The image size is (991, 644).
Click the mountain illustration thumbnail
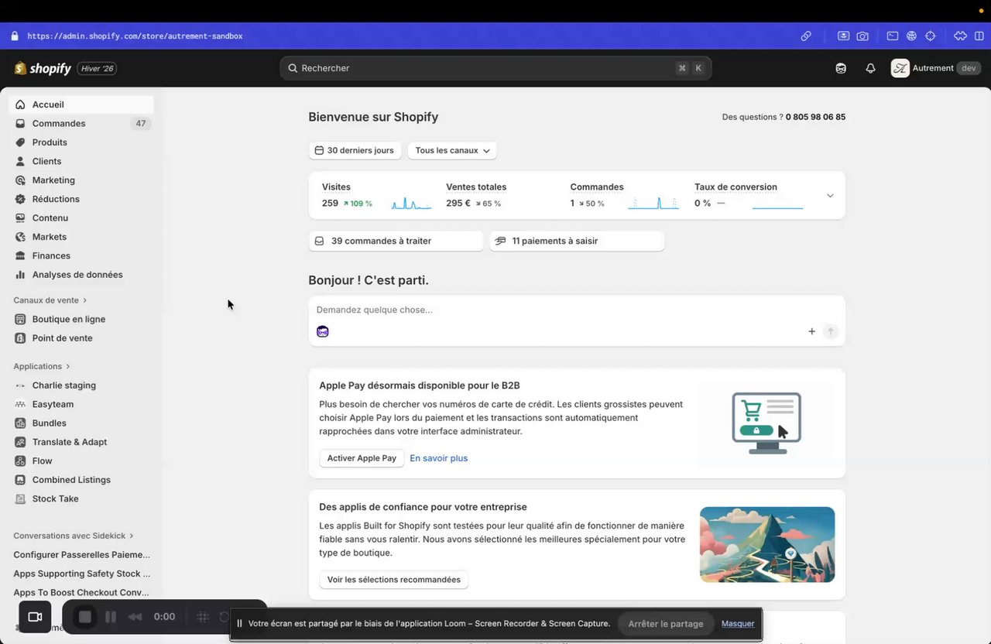[767, 544]
